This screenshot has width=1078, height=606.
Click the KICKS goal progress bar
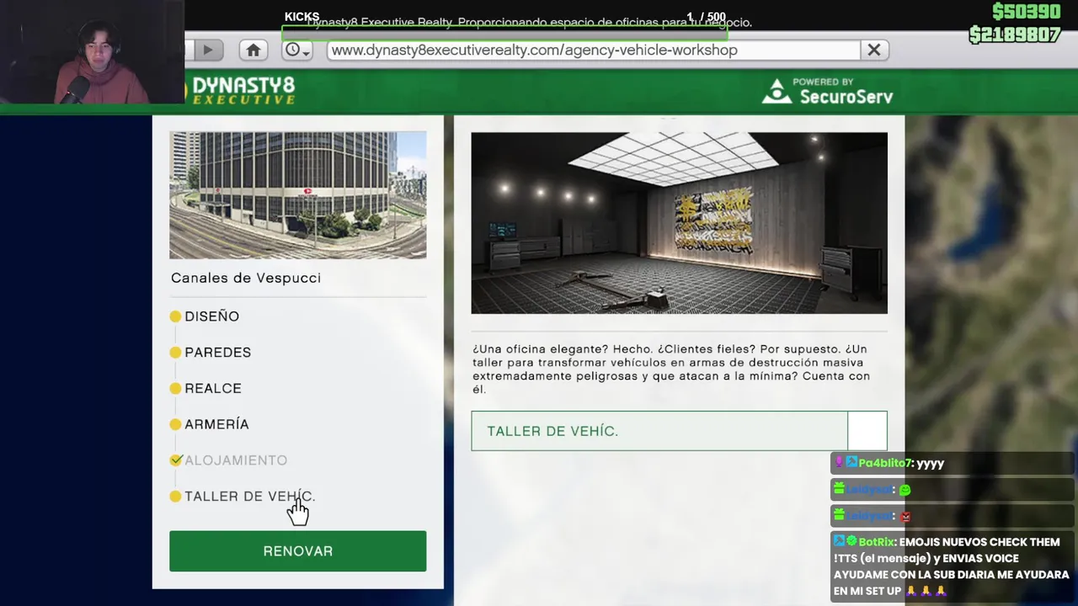point(504,32)
